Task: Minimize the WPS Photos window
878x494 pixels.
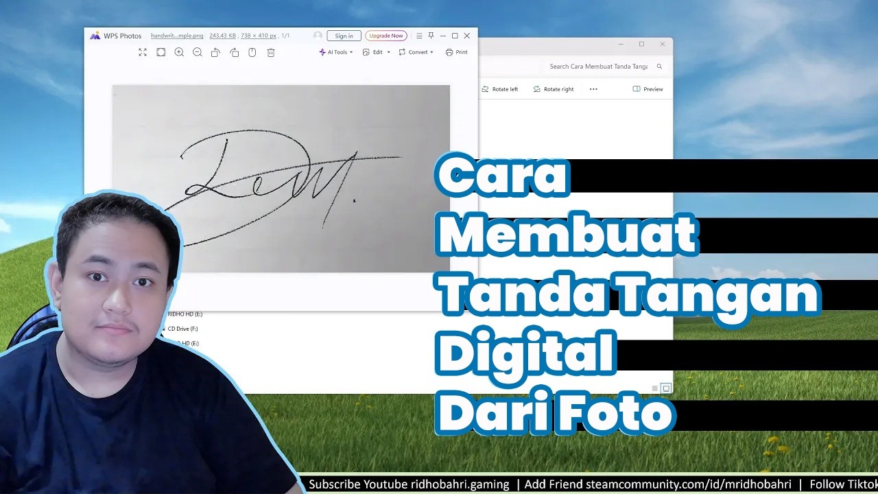Action: point(443,36)
